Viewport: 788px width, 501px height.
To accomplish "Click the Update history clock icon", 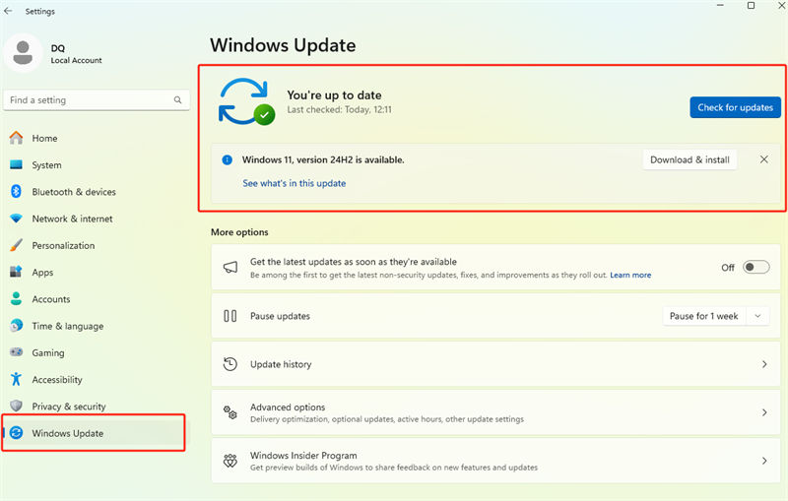I will pyautogui.click(x=230, y=364).
